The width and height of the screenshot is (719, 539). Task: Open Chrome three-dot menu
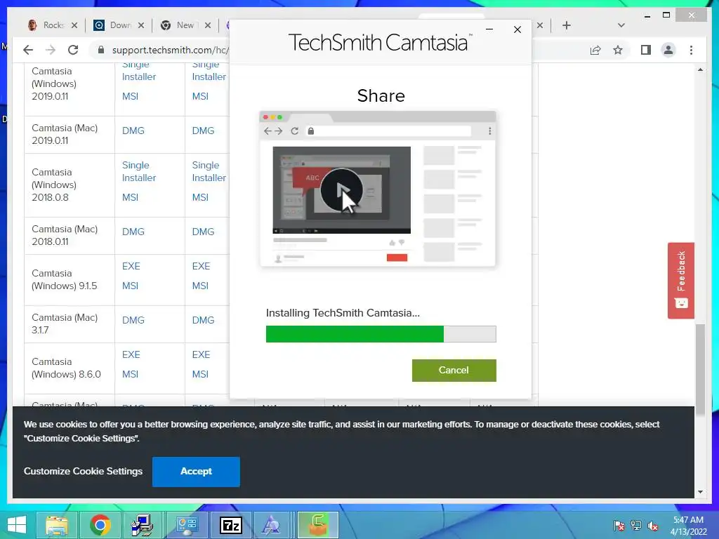tap(691, 50)
